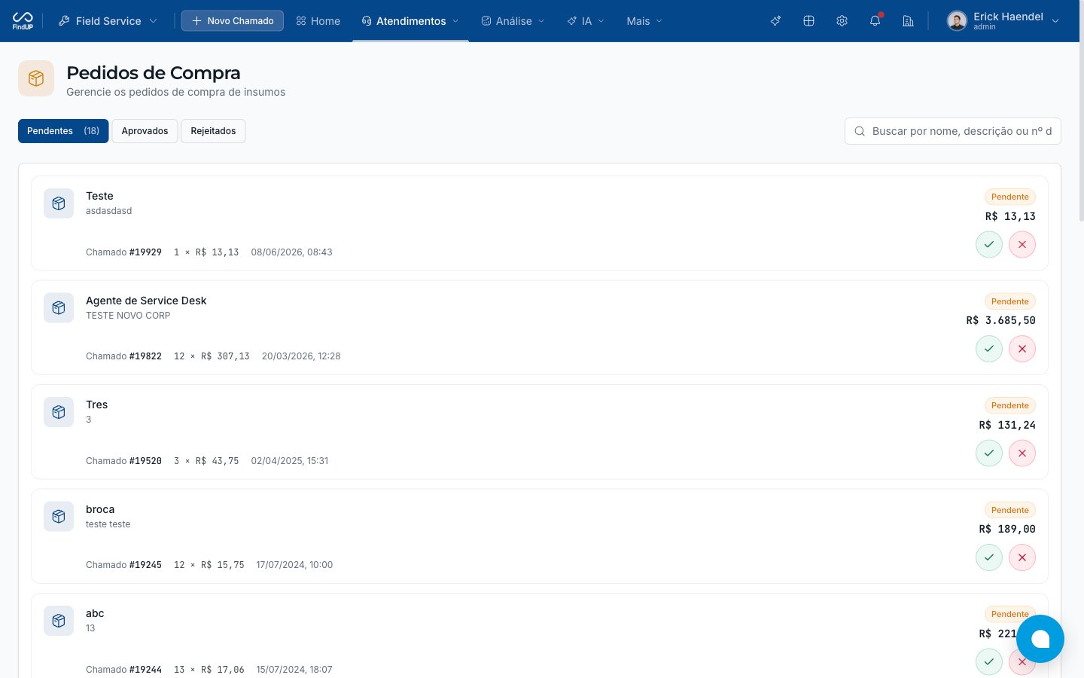Click the Pedidos de Compra box icon
Image resolution: width=1084 pixels, height=678 pixels.
pyautogui.click(x=36, y=78)
